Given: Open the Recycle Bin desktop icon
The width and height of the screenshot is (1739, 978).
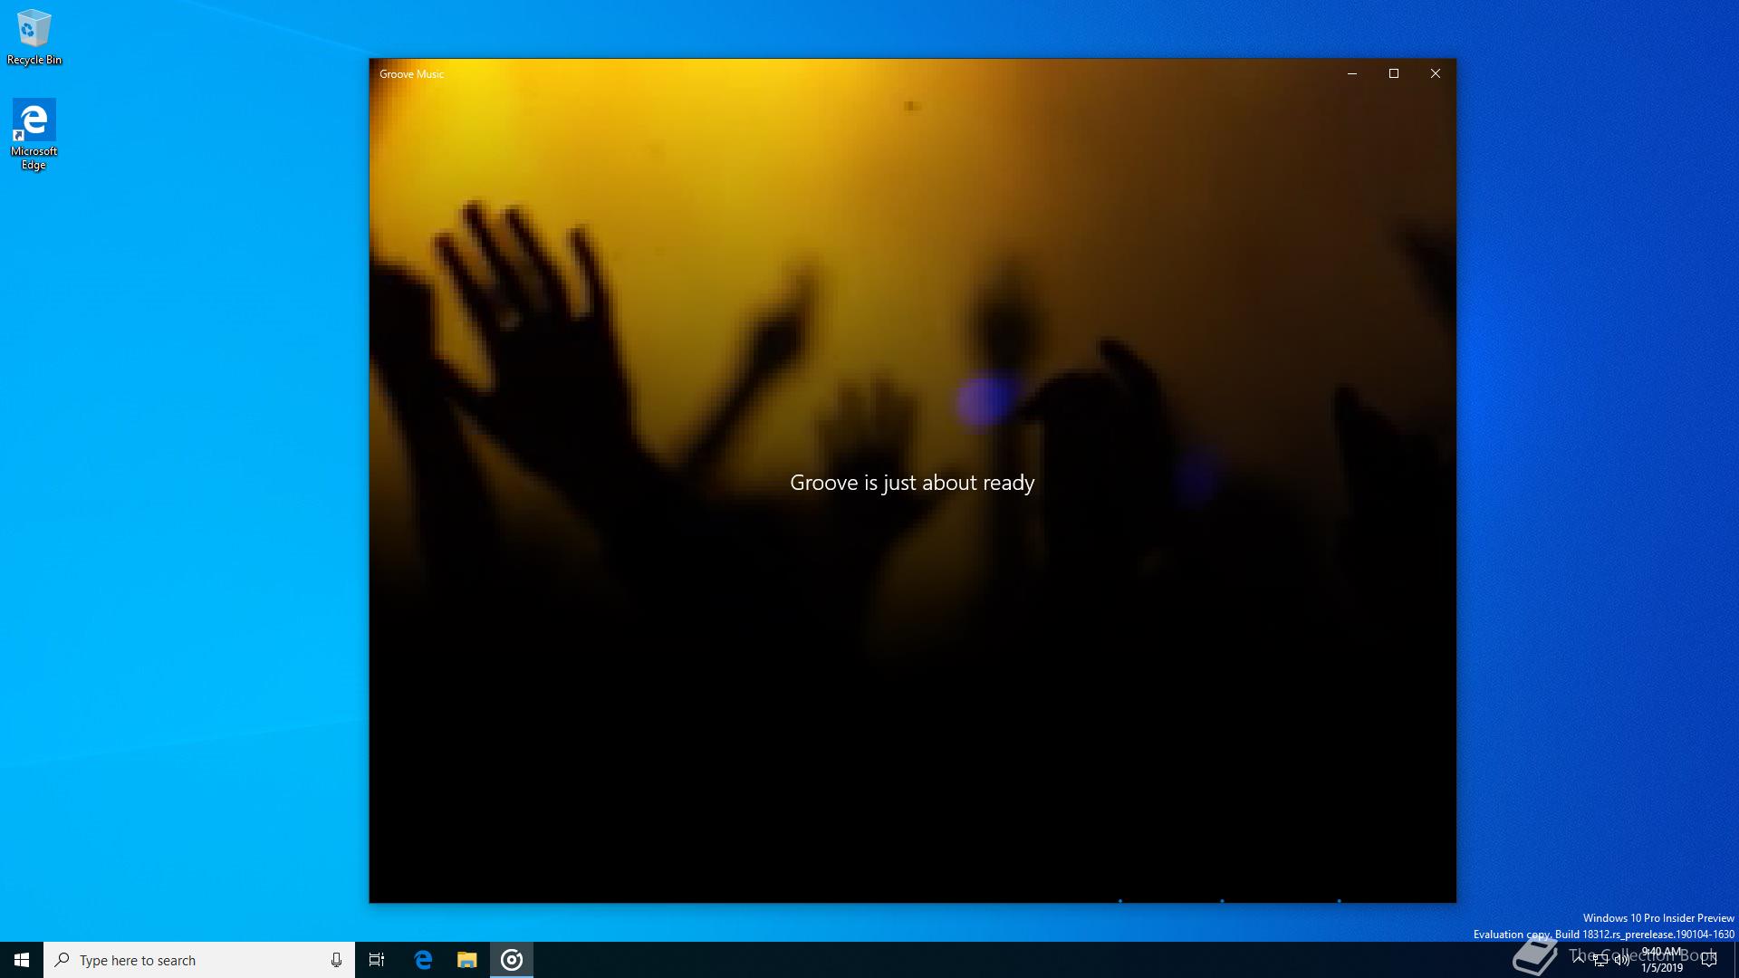Looking at the screenshot, I should pos(34,37).
